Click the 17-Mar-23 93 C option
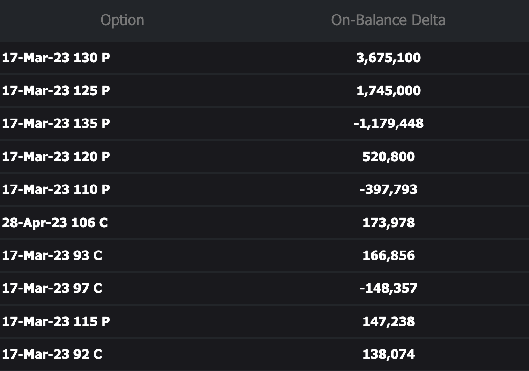Image resolution: width=529 pixels, height=371 pixels. (x=52, y=255)
